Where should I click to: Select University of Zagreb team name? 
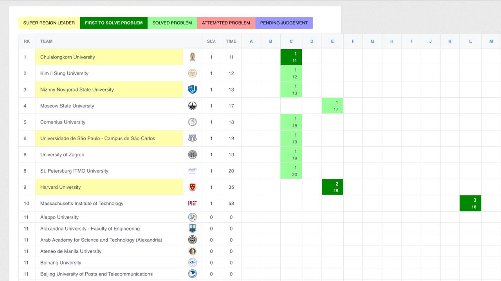[62, 155]
